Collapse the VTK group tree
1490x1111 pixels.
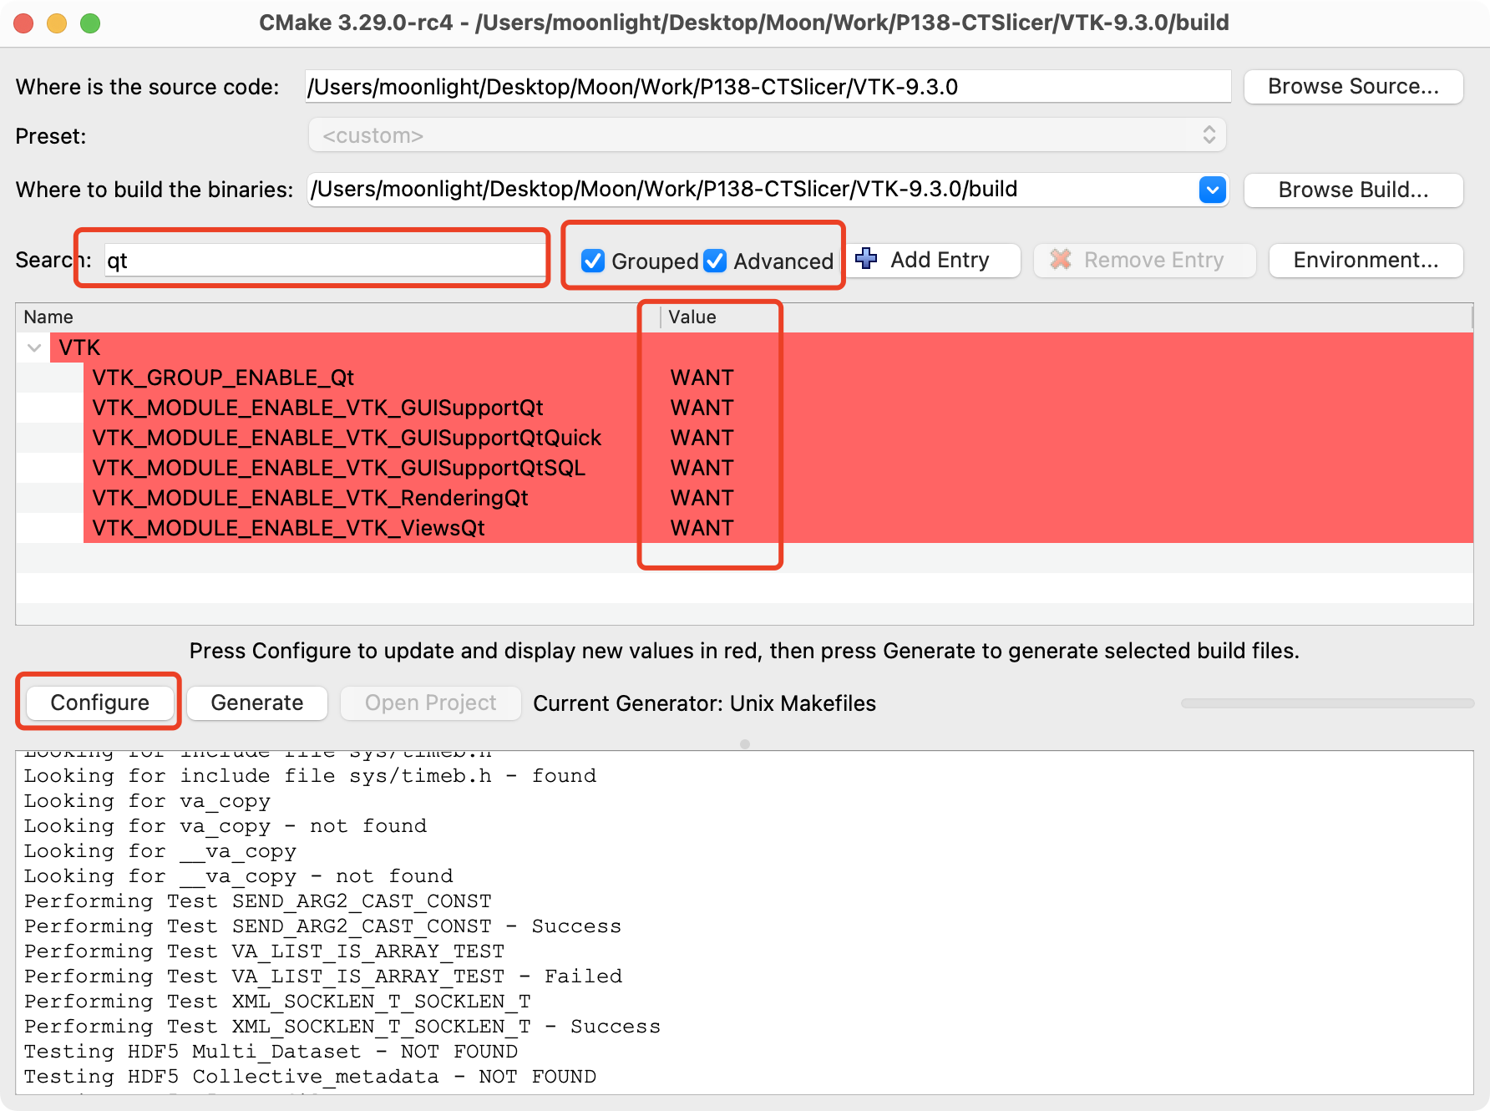click(34, 348)
